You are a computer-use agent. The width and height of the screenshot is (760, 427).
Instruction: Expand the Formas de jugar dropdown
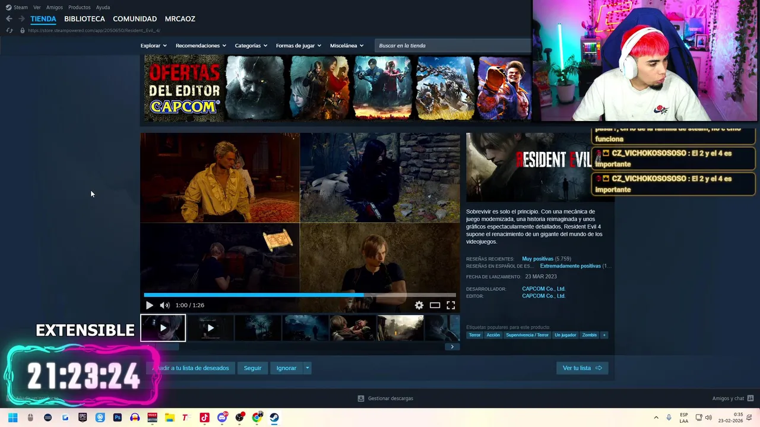pyautogui.click(x=298, y=46)
